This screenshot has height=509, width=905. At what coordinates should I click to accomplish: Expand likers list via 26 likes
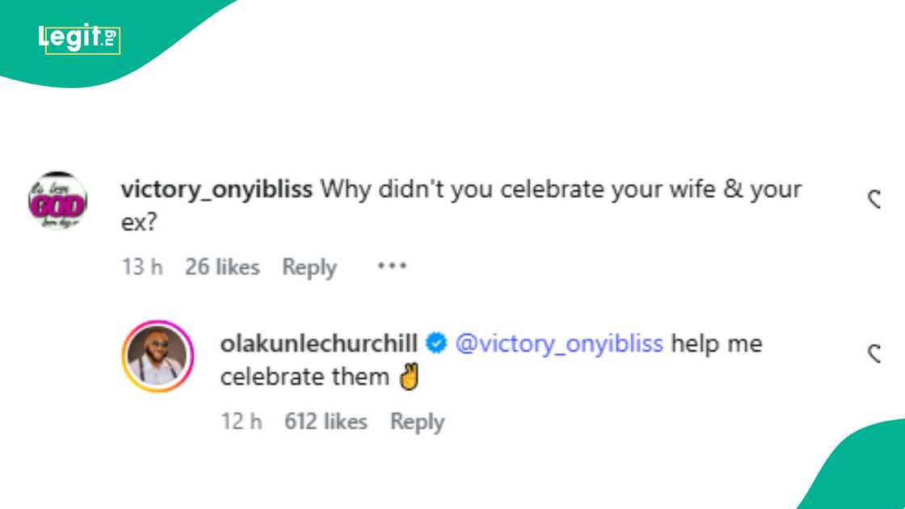(223, 267)
